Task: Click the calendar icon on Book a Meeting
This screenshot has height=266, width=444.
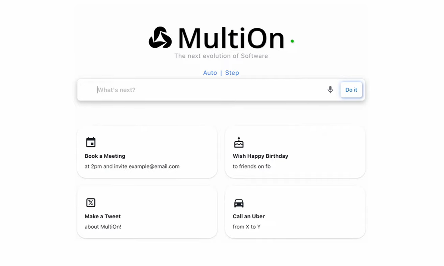Action: click(x=91, y=142)
